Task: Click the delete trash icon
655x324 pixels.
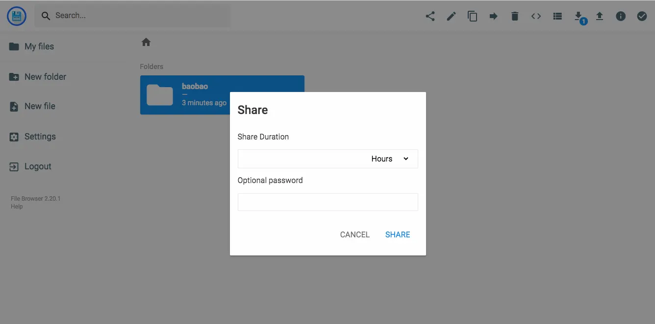Action: [515, 16]
